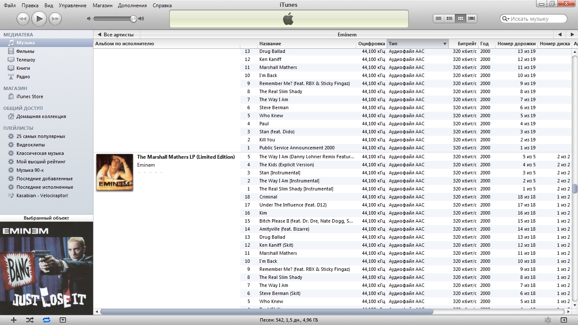Go to the previous artist arrow
This screenshot has width=578, height=325.
coord(559,35)
